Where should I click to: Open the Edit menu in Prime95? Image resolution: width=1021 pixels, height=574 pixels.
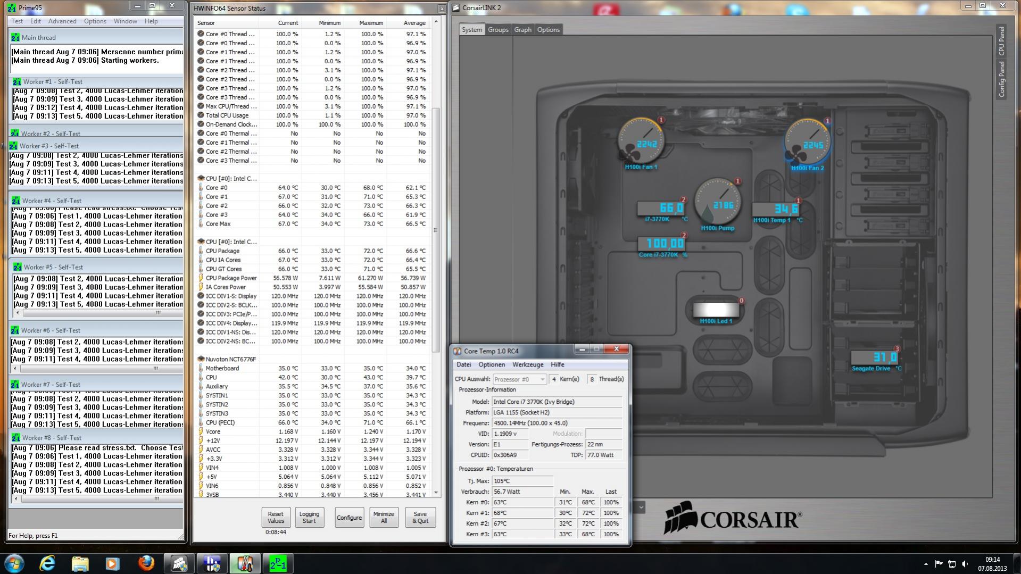click(x=36, y=21)
